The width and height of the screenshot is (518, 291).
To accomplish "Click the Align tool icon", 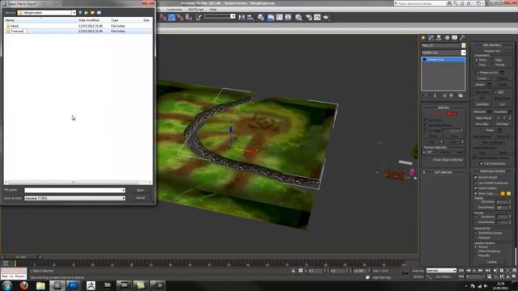I will 250,17.
